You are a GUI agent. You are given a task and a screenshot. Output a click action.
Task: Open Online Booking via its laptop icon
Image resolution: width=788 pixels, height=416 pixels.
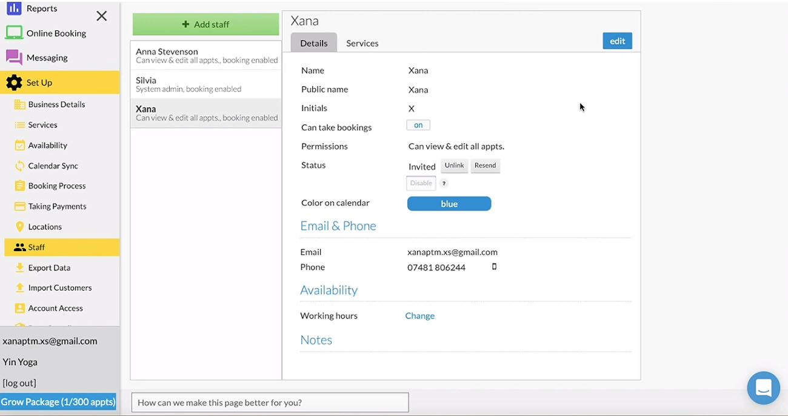[x=14, y=33]
